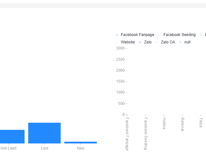This screenshot has width=206, height=165.
Task: Click the small New bar in the chart
Action: pos(80,142)
